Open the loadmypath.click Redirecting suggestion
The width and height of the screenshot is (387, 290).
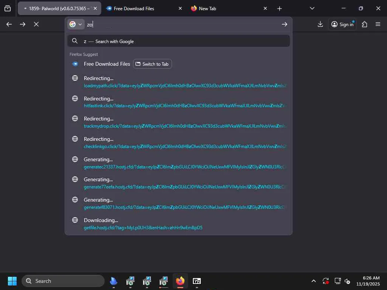(178, 82)
